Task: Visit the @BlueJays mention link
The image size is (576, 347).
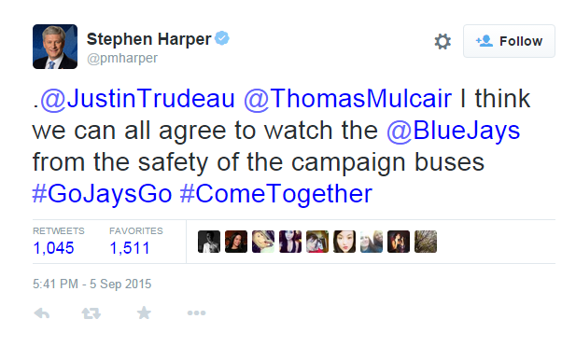Action: coord(454,131)
